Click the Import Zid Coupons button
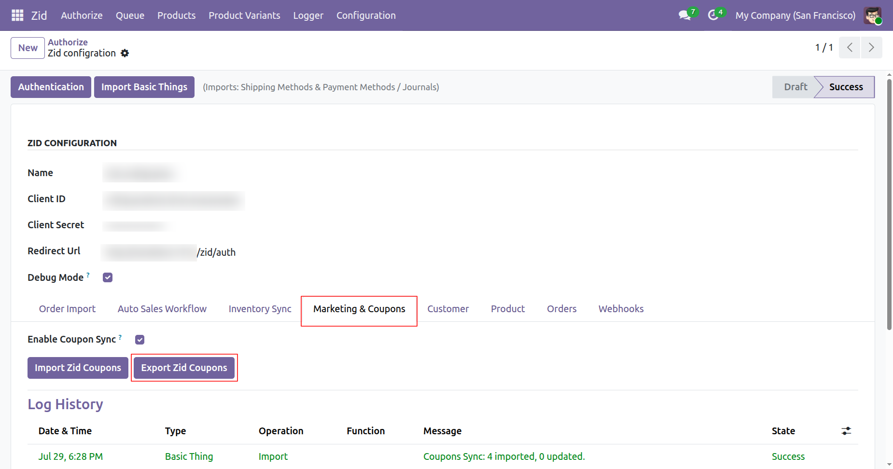 78,368
